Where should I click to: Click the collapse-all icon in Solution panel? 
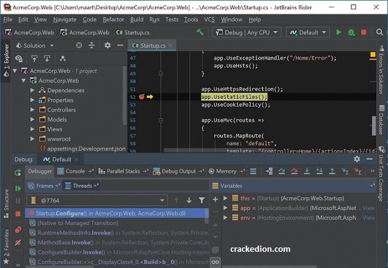pyautogui.click(x=91, y=45)
